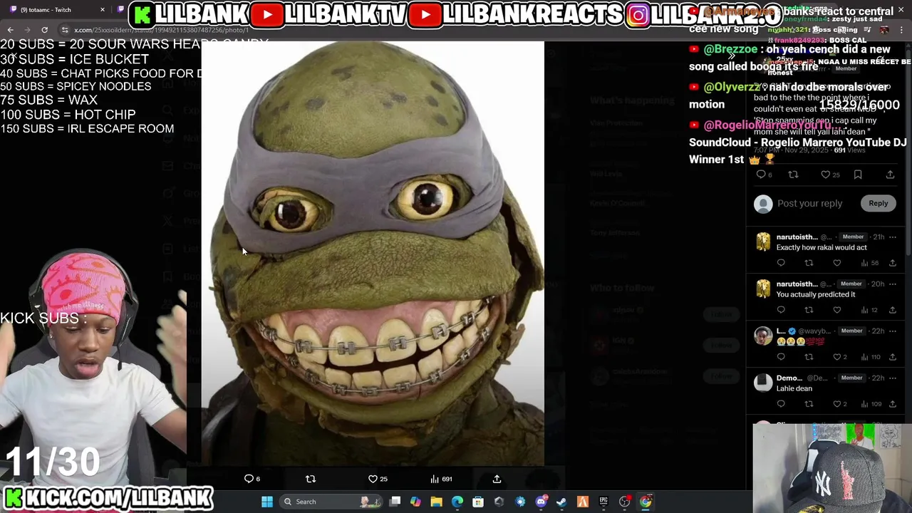Launch Microsoft Edge from the taskbar
This screenshot has width=912, height=513.
pos(457,502)
